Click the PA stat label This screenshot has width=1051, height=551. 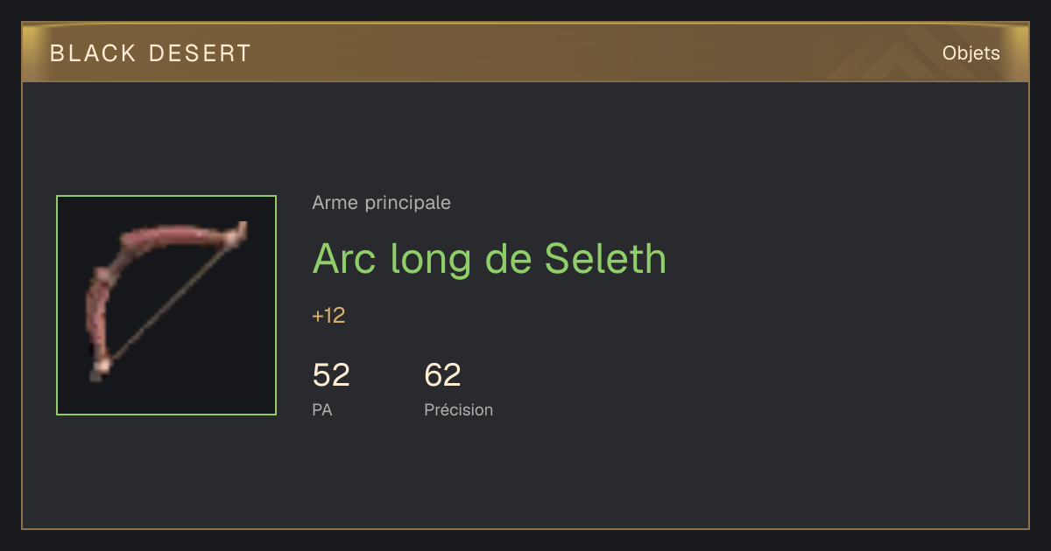(x=321, y=409)
